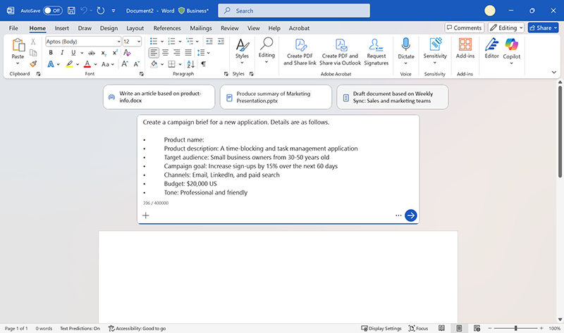Apply Strikethrough formatting
The image size is (564, 333).
click(x=92, y=53)
